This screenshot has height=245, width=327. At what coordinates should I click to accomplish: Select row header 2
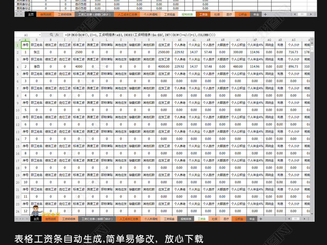point(18,52)
